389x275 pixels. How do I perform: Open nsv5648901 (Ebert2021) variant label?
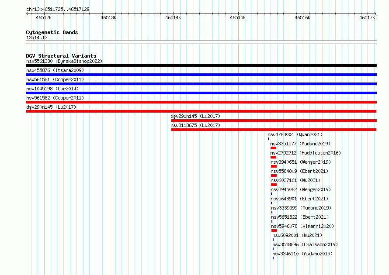click(x=299, y=199)
